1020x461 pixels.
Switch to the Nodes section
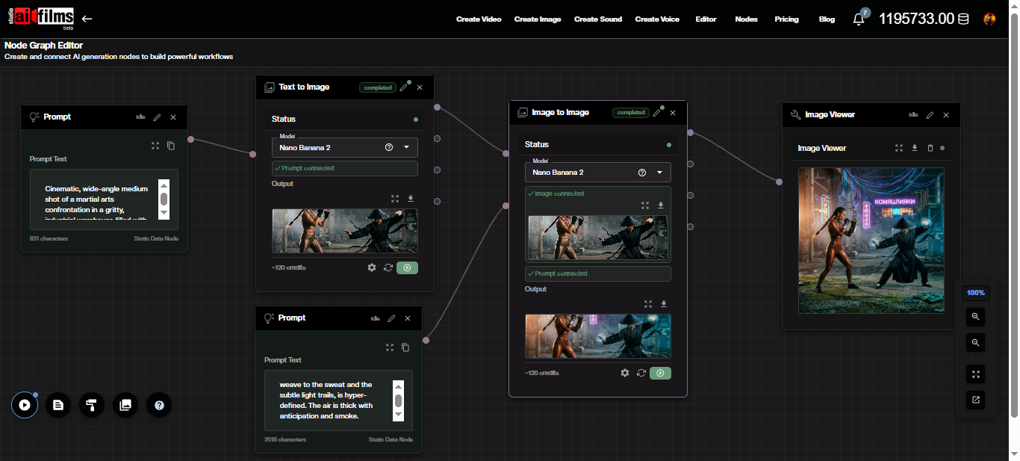pyautogui.click(x=746, y=19)
